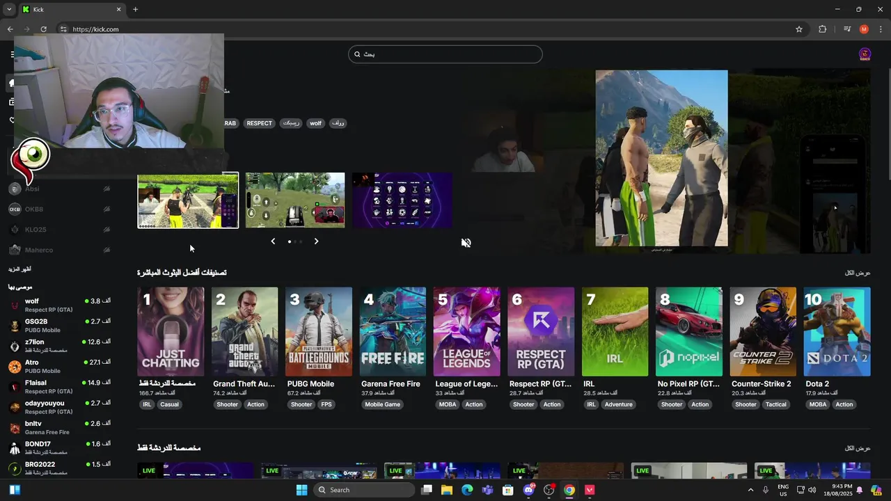
Task: Go back with browser back arrow
Action: 10,29
